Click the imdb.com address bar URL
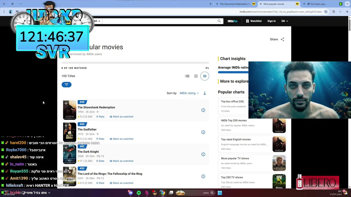This screenshot has width=351, height=197. [x=281, y=12]
